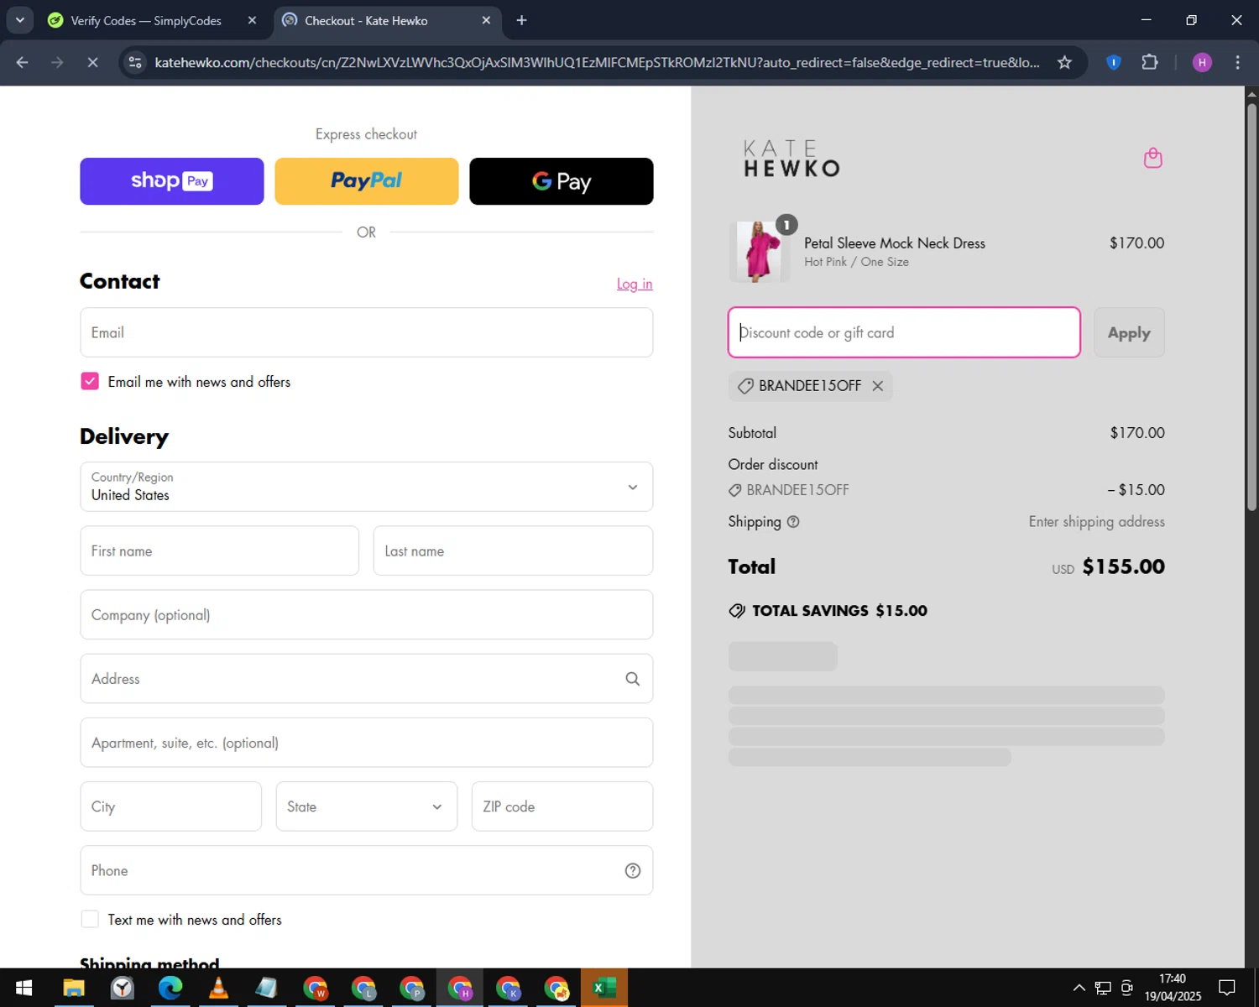
Task: Close the Checkout - Kate Hewko tab
Action: click(x=486, y=20)
